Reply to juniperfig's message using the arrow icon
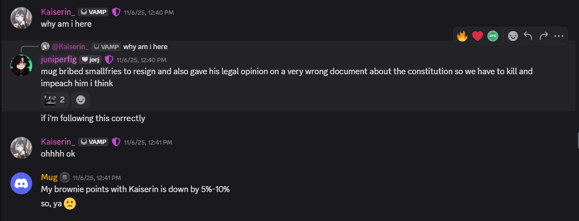Image resolution: width=579 pixels, height=221 pixels. pyautogui.click(x=528, y=36)
